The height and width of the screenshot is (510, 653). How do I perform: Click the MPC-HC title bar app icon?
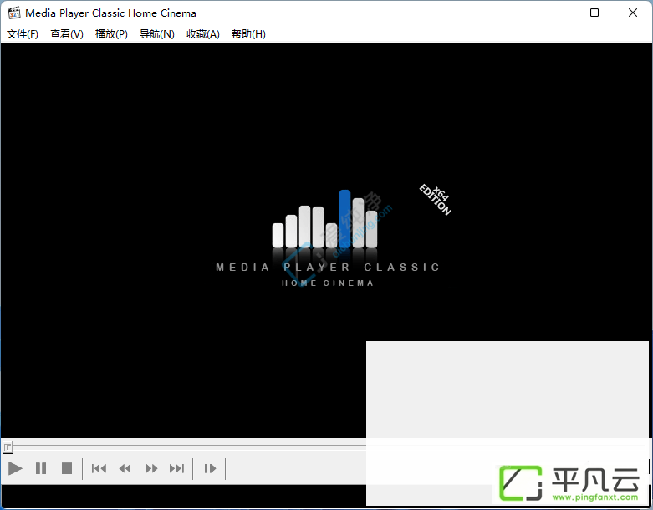13,13
